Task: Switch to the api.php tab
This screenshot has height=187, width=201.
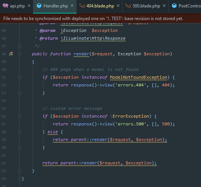Action: pyautogui.click(x=16, y=6)
